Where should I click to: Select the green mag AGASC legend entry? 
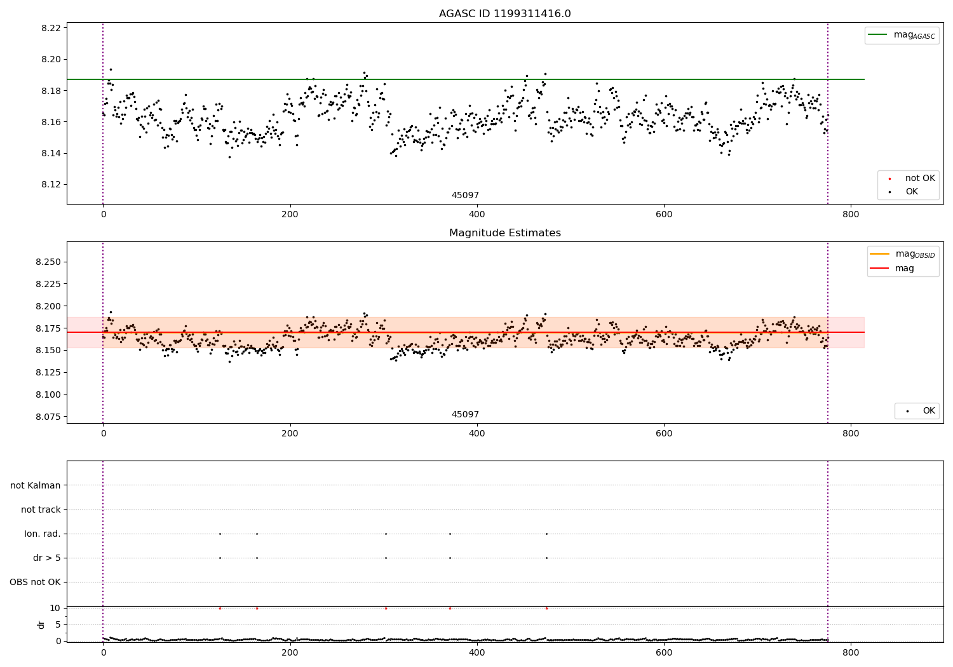[x=902, y=35]
